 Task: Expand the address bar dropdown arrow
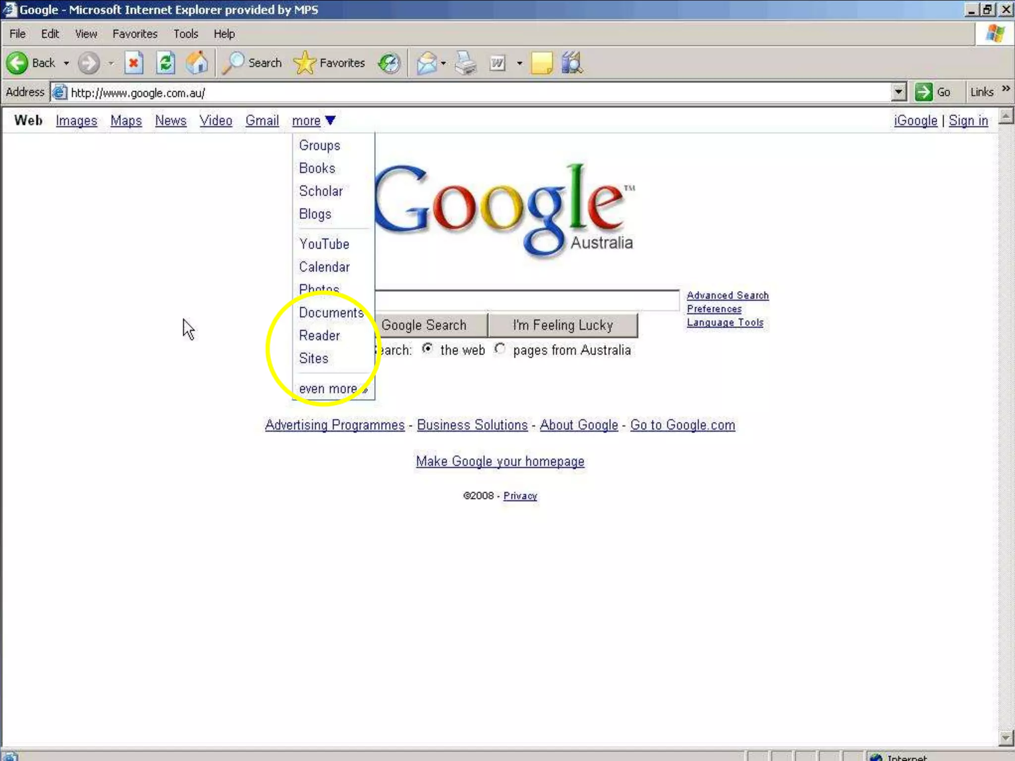(x=899, y=92)
